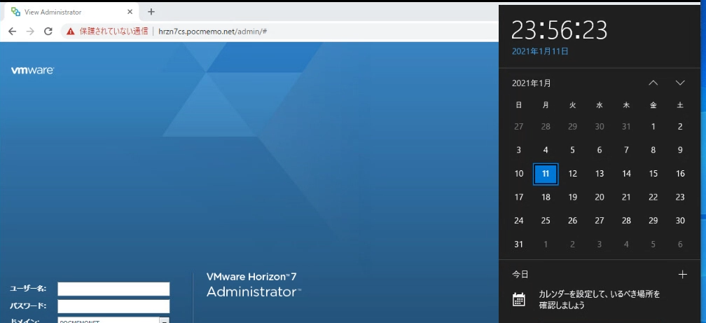
Task: Click the calendar setup icon
Action: 519,300
